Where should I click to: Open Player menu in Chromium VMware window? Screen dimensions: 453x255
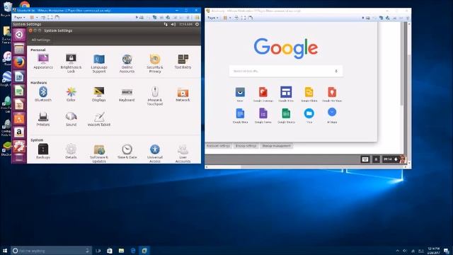click(x=213, y=18)
